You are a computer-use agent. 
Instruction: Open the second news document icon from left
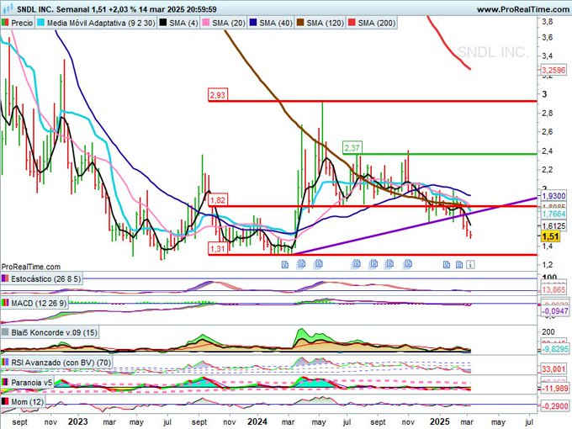point(301,264)
